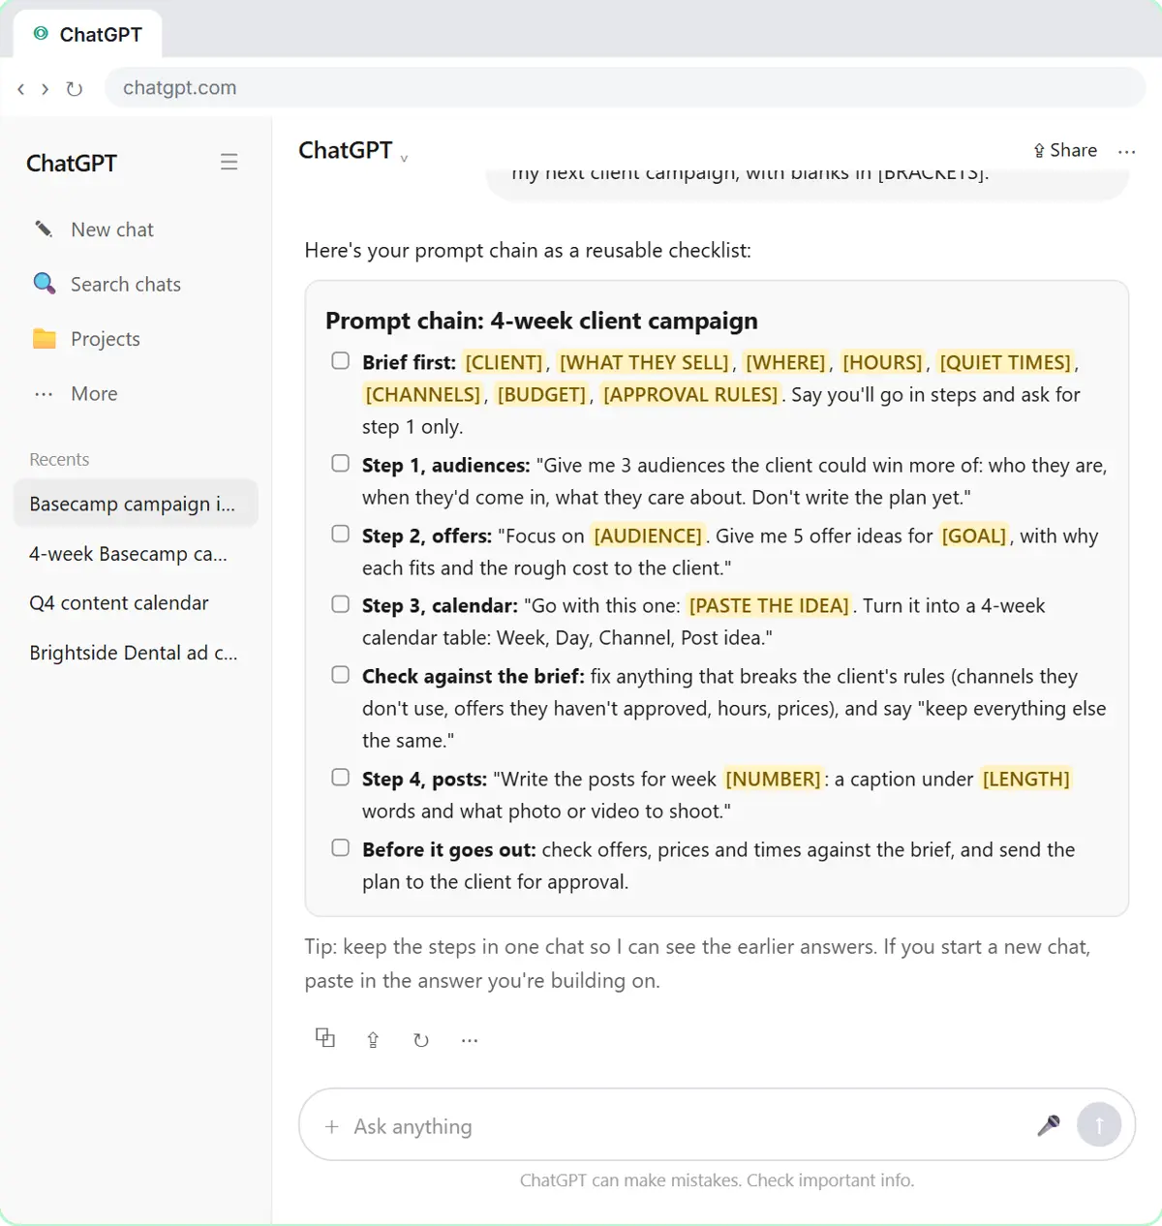Screen dimensions: 1162x1226
Task: Collapse sidebar using hamburger menu icon
Action: [229, 162]
